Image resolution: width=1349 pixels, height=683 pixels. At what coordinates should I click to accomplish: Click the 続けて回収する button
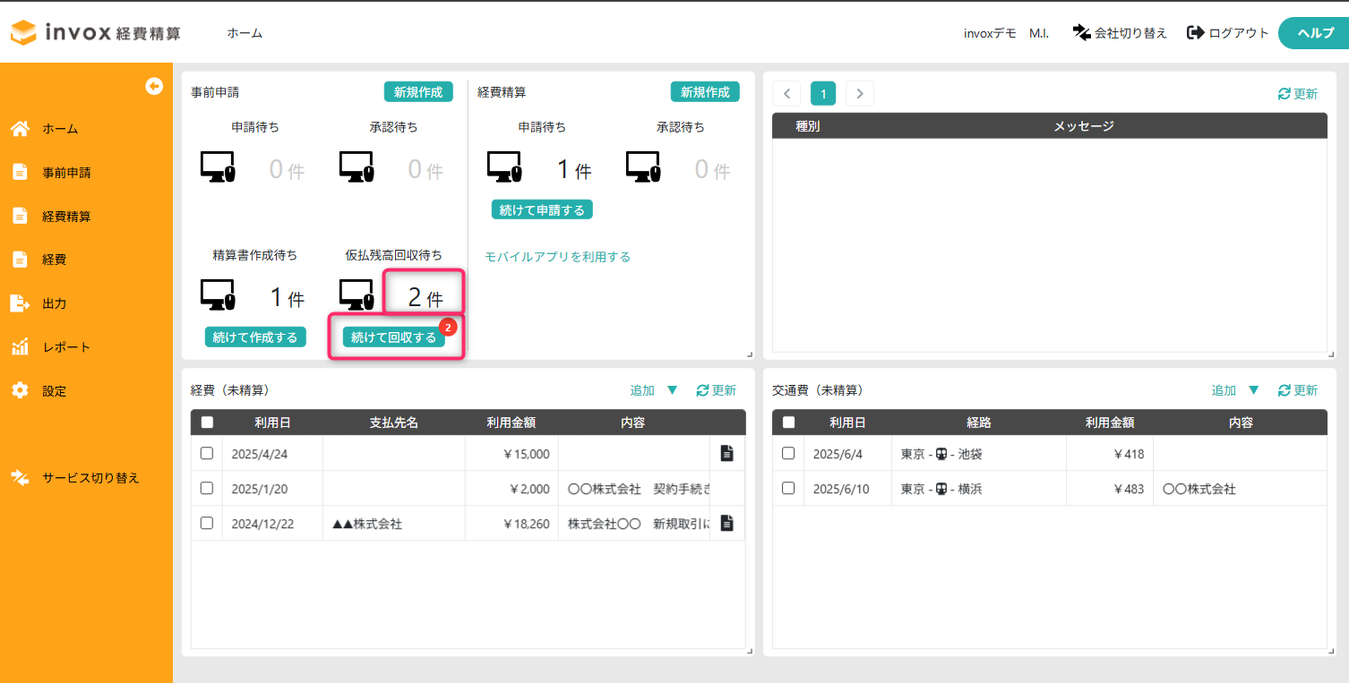click(394, 337)
